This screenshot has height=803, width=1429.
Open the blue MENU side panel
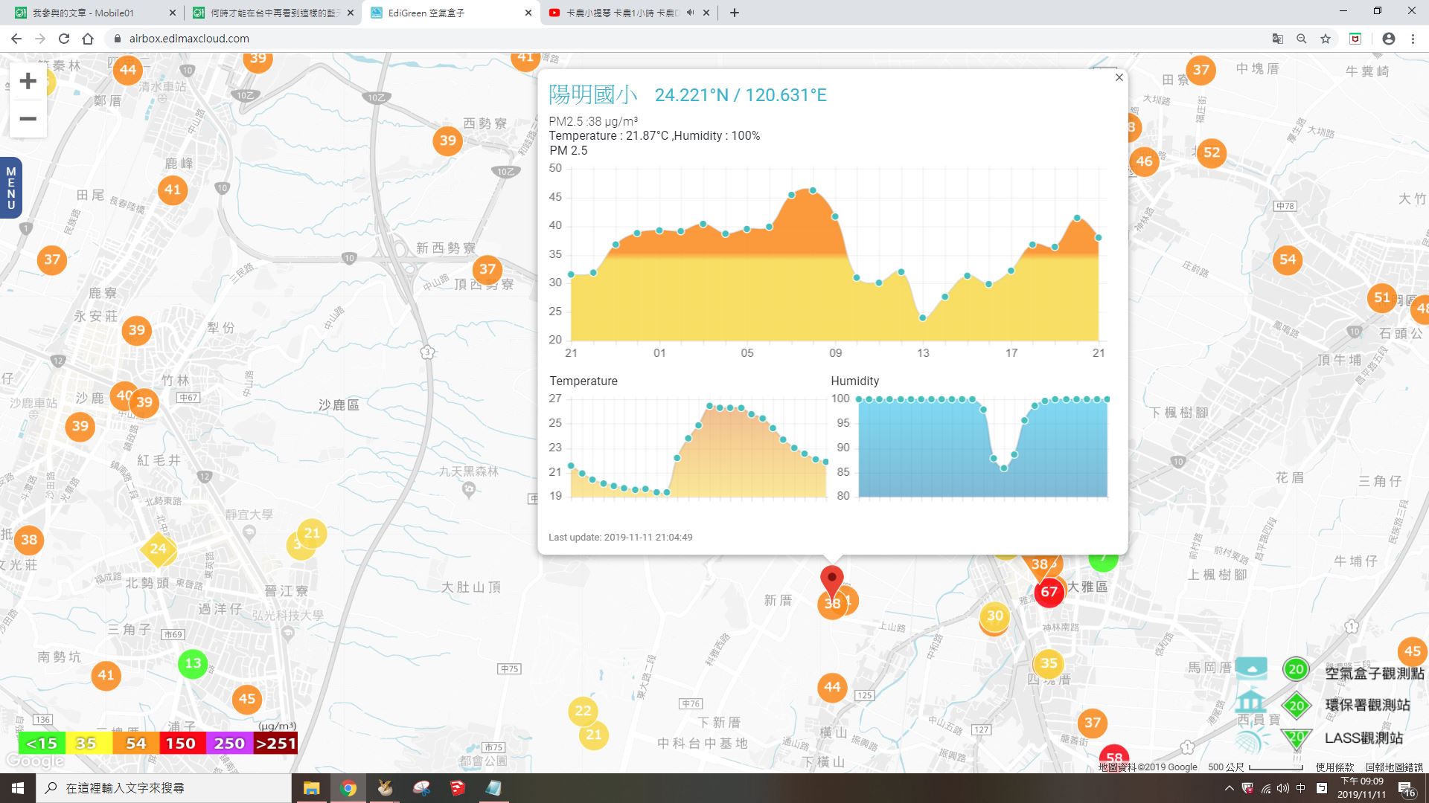[10, 188]
